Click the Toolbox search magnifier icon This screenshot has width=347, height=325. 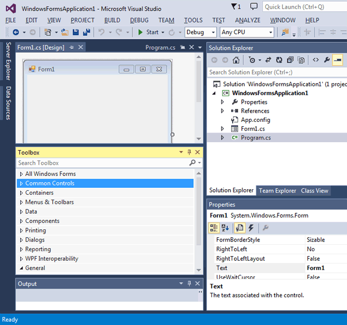click(x=192, y=163)
